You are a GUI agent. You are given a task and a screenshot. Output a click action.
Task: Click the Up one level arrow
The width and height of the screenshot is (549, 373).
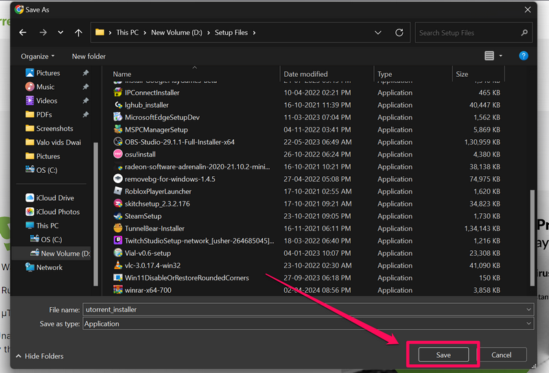[78, 32]
